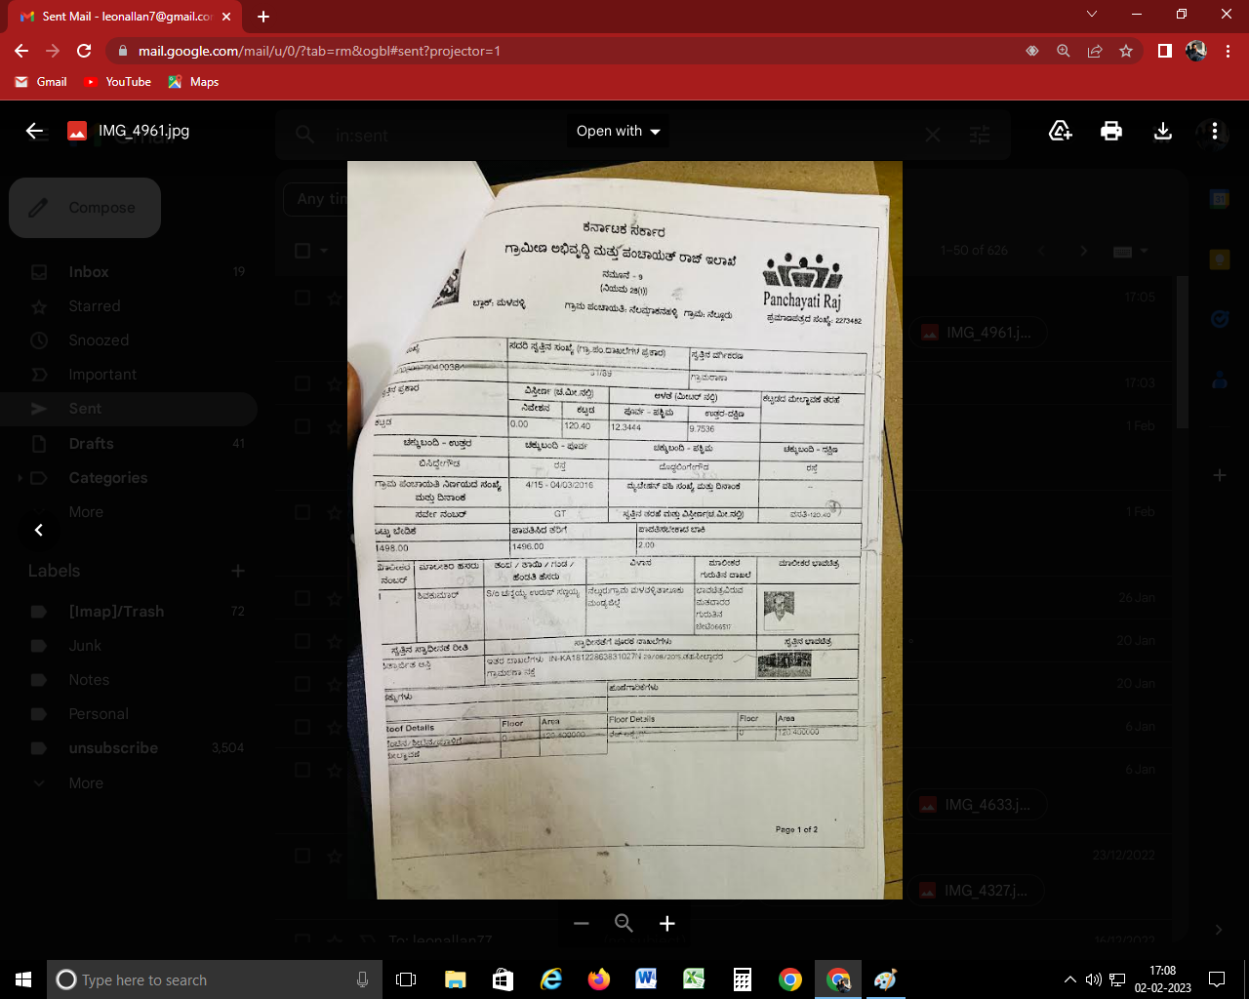Open Chrome three-dot menu
This screenshot has width=1249, height=999.
point(1229,51)
